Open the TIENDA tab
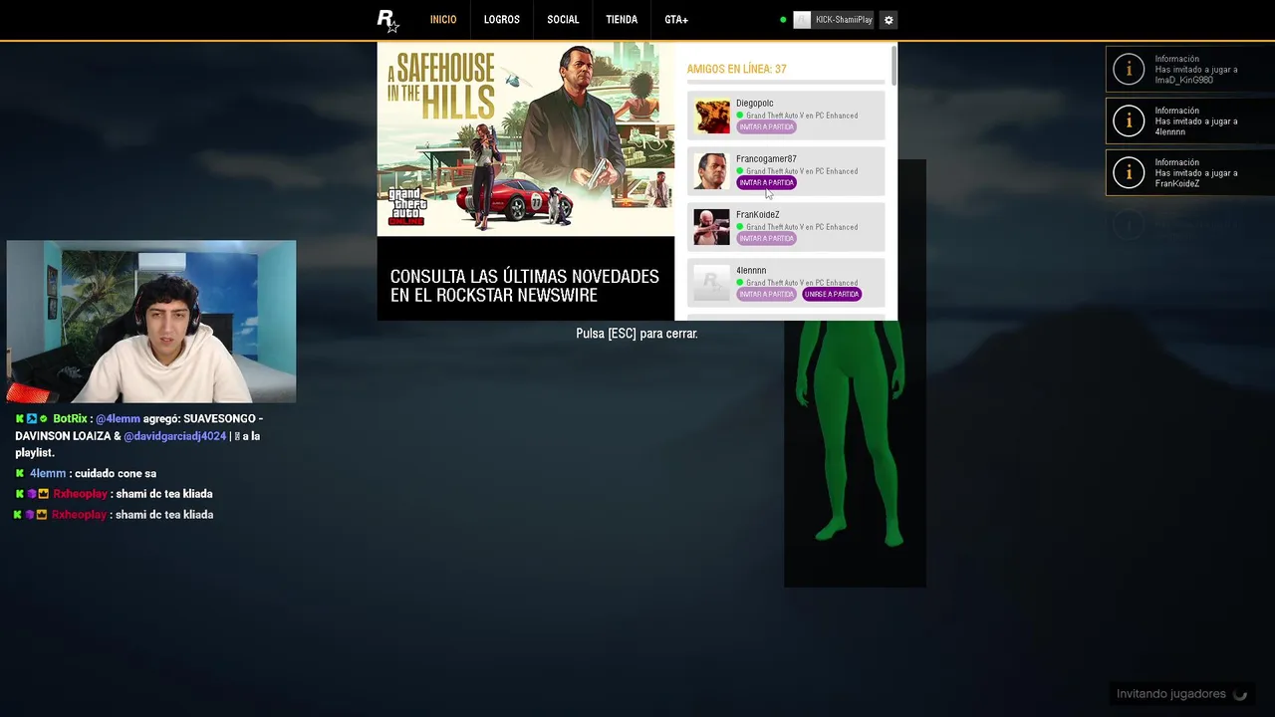 [622, 20]
